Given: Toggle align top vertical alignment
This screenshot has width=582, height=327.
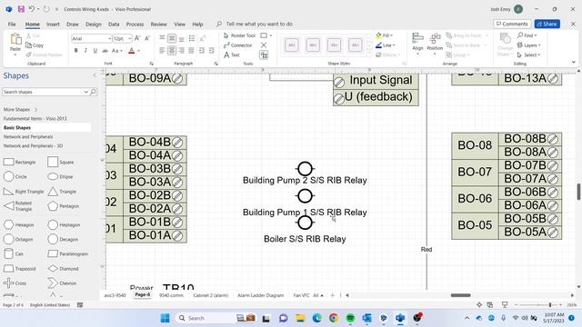Looking at the screenshot, I should click(x=162, y=38).
